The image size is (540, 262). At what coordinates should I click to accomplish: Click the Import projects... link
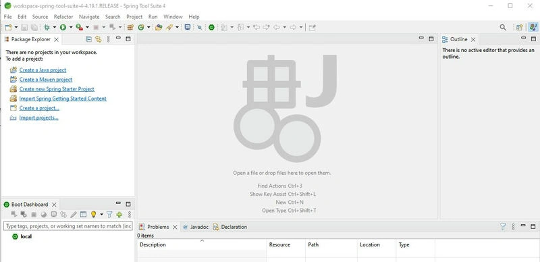pos(39,117)
